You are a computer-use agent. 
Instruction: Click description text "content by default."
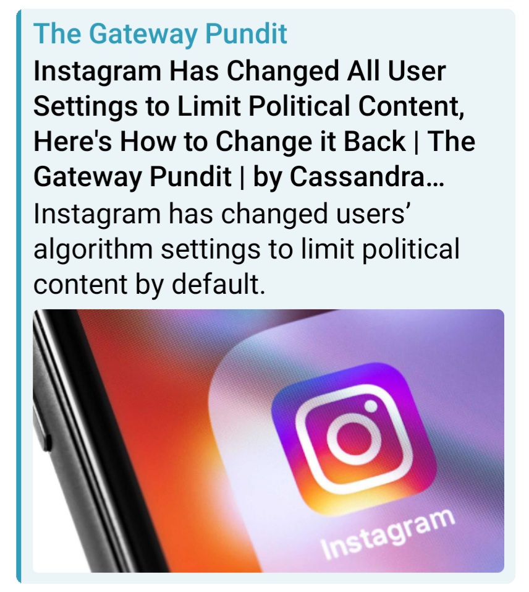(x=150, y=285)
